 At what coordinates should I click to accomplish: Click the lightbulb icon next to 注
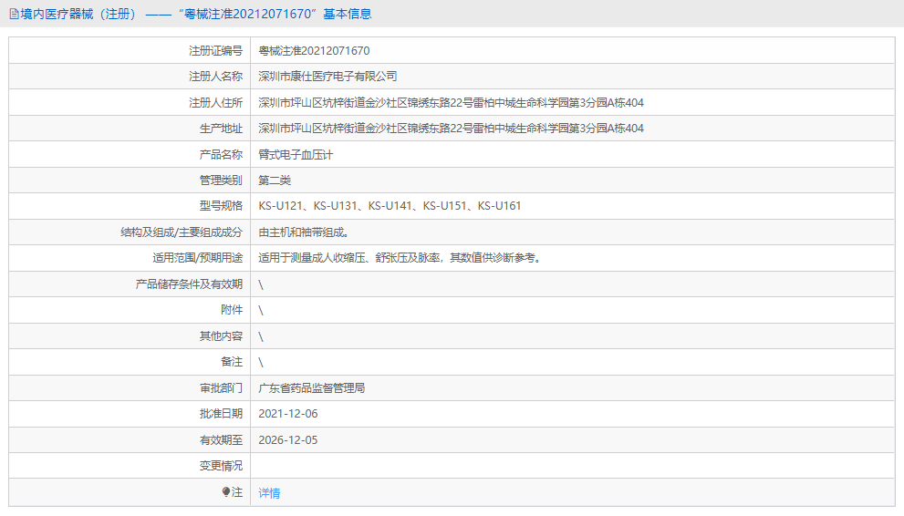(227, 492)
